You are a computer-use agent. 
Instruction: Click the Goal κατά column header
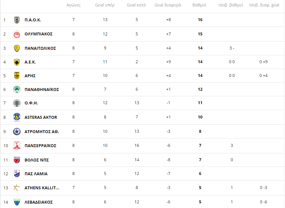tap(136, 5)
